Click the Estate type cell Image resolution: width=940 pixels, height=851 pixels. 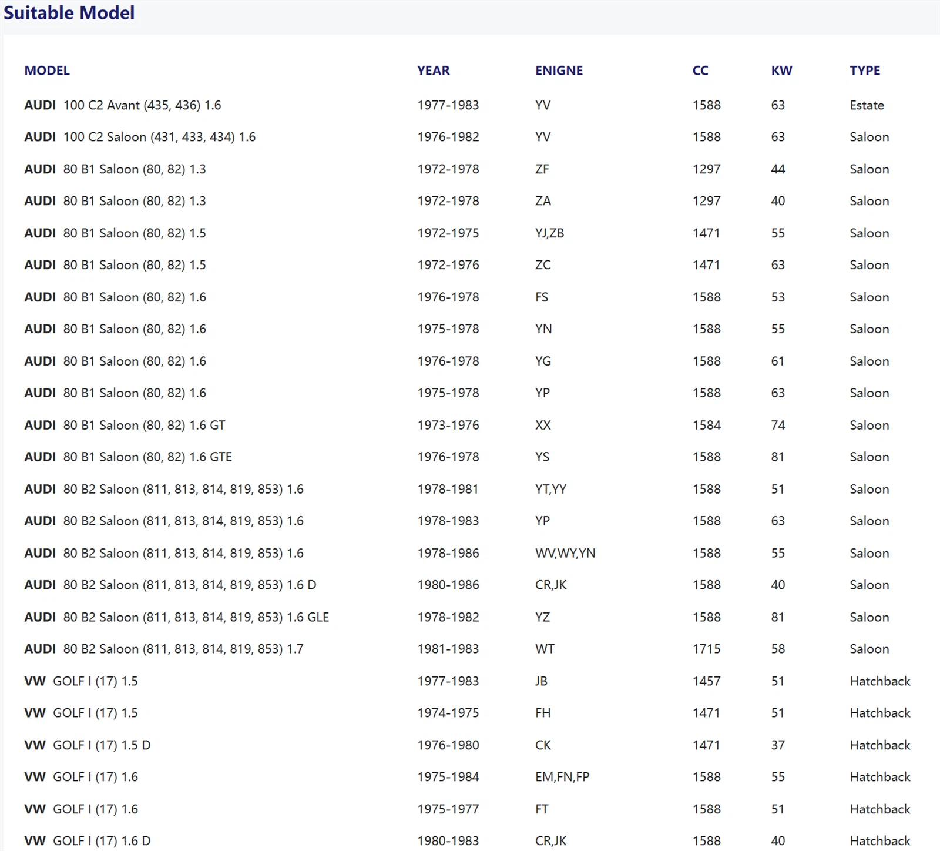pos(867,105)
